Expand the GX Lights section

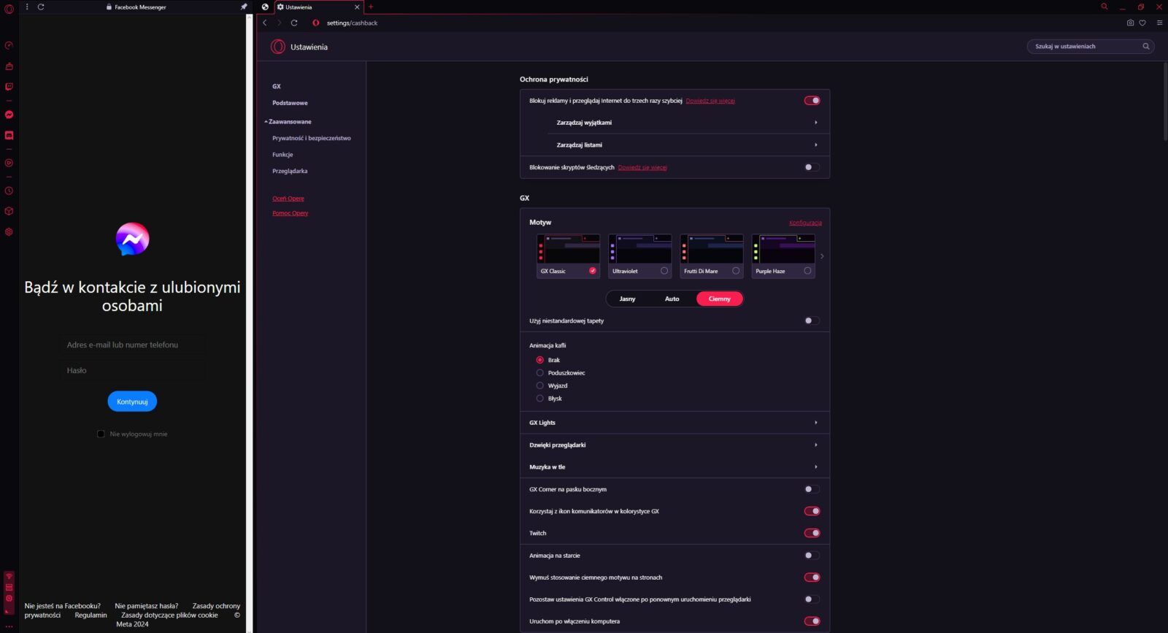pyautogui.click(x=675, y=423)
